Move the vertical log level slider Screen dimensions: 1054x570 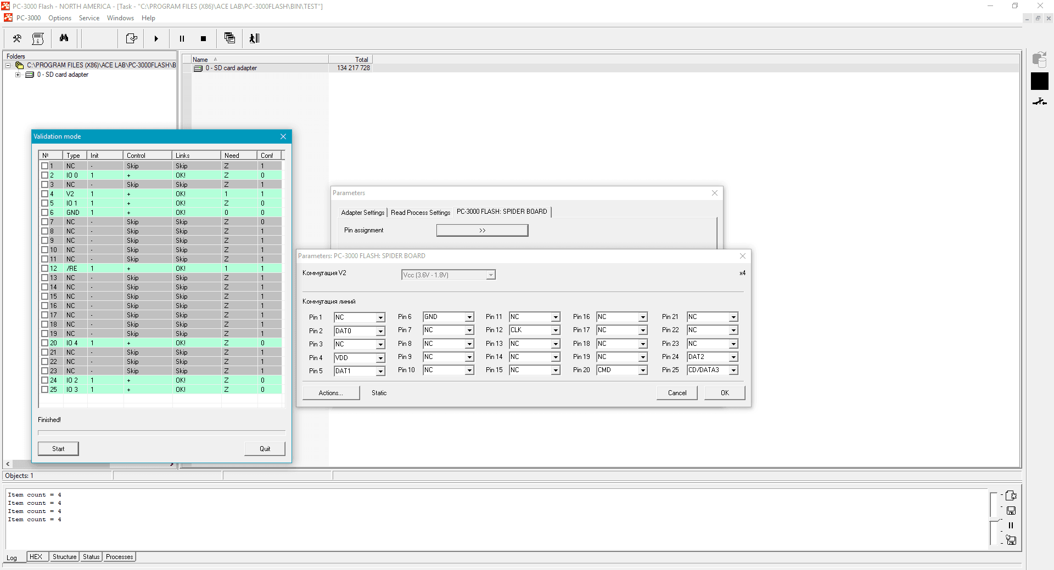pos(994,518)
